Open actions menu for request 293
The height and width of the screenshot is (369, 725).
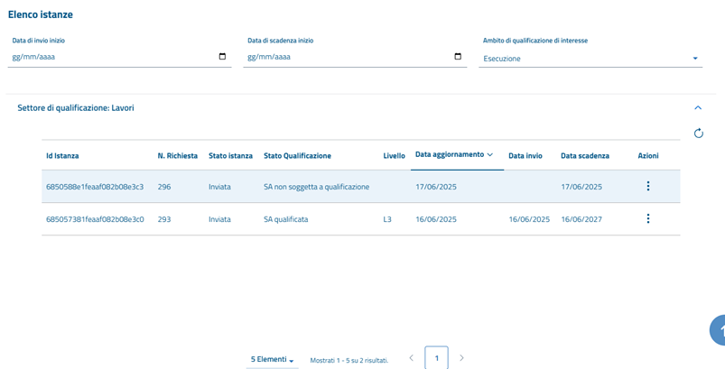tap(647, 219)
